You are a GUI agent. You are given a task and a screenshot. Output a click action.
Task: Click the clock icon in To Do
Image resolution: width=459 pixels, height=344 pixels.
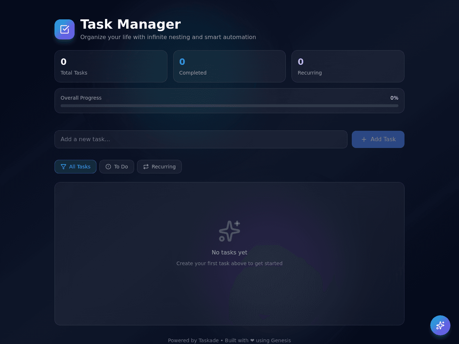tap(108, 167)
